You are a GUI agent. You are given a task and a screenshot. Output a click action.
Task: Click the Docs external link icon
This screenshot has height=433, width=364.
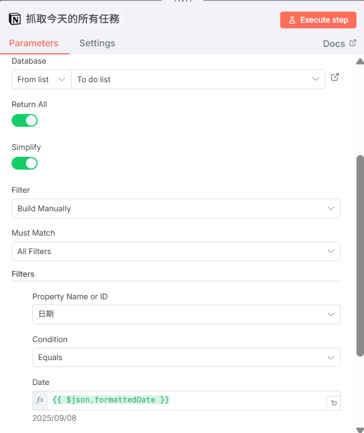(x=352, y=43)
